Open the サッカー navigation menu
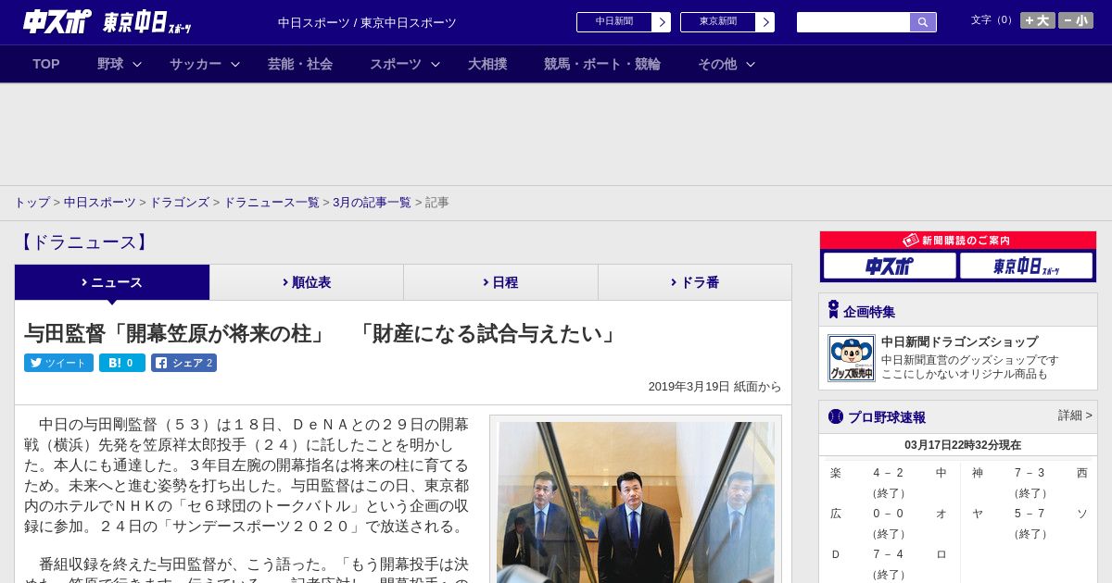1112x583 pixels. click(196, 64)
